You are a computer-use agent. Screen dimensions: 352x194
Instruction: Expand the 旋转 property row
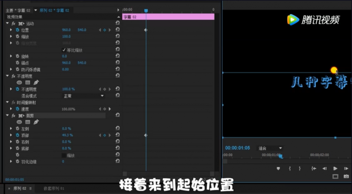click(x=11, y=56)
